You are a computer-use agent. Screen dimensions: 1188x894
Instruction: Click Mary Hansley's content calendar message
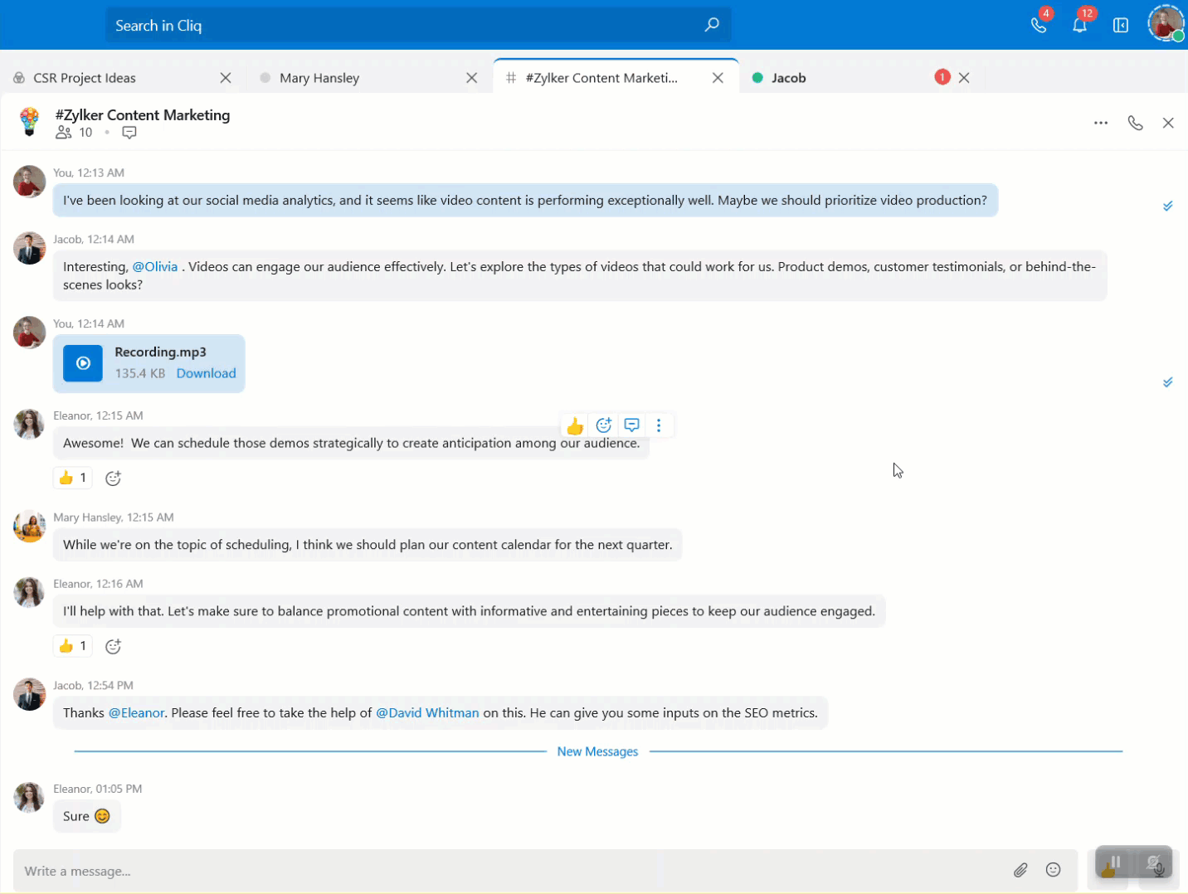click(x=368, y=545)
